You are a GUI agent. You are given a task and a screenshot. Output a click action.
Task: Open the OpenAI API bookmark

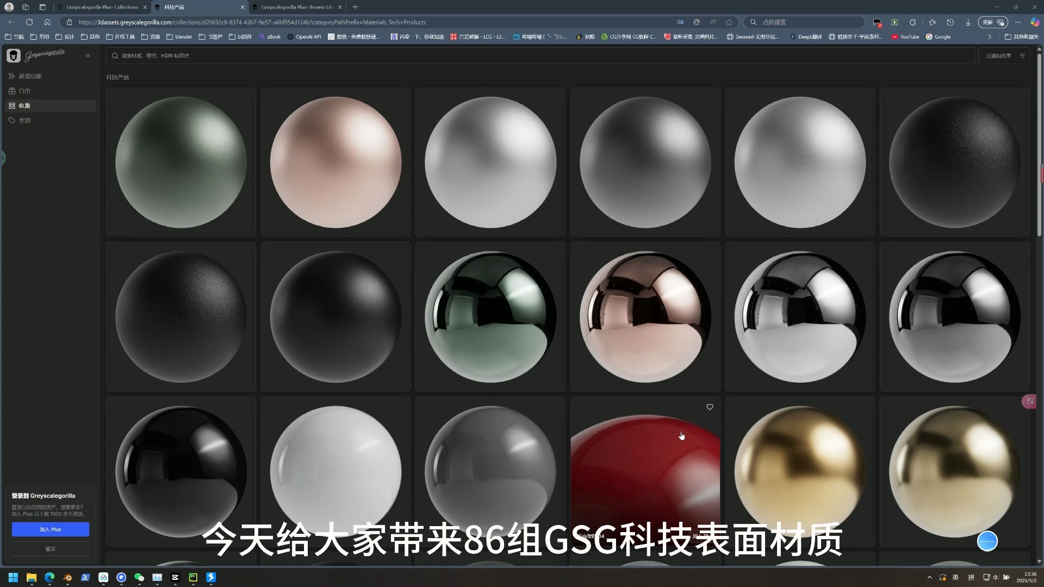pyautogui.click(x=304, y=37)
